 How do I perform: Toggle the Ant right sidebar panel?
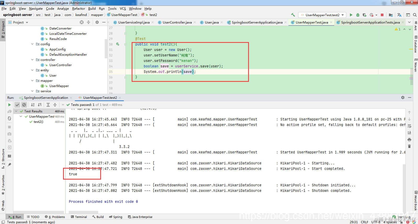point(416,26)
